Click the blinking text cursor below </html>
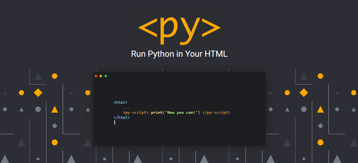358x163 pixels. point(115,122)
